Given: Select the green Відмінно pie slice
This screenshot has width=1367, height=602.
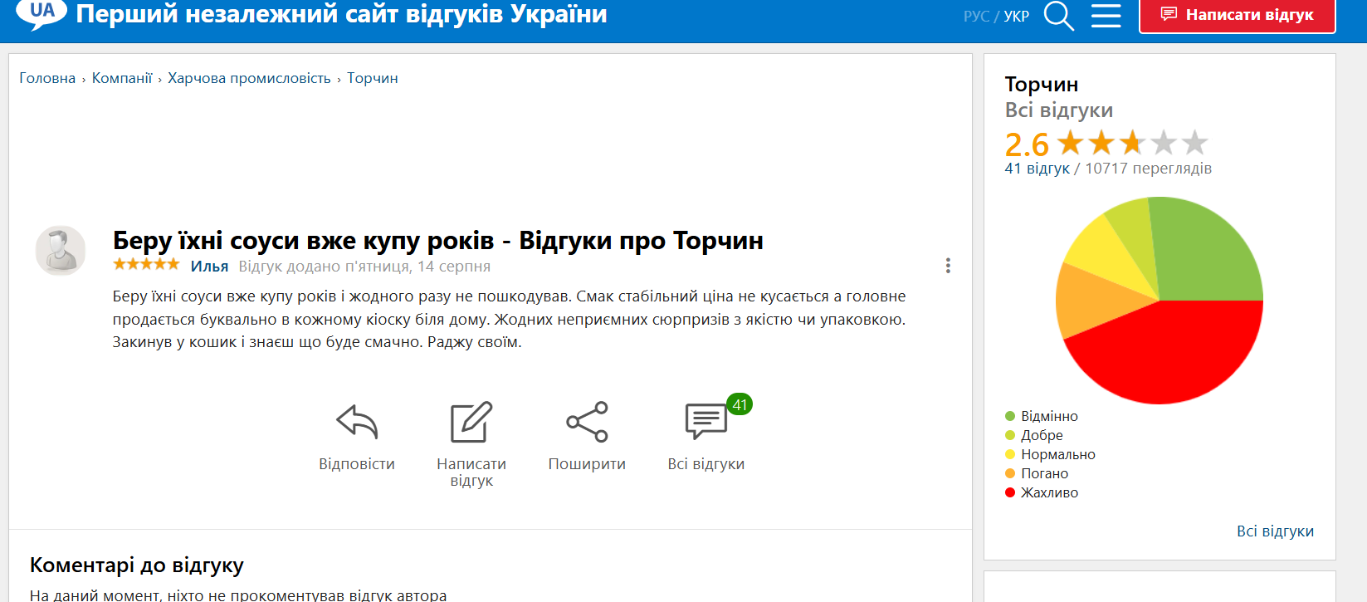Looking at the screenshot, I should pos(1208,253).
